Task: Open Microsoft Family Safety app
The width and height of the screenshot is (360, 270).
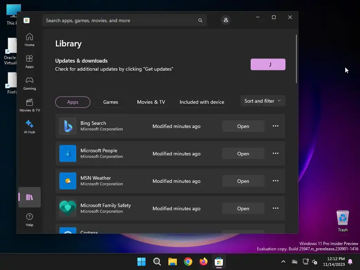Action: [x=243, y=208]
